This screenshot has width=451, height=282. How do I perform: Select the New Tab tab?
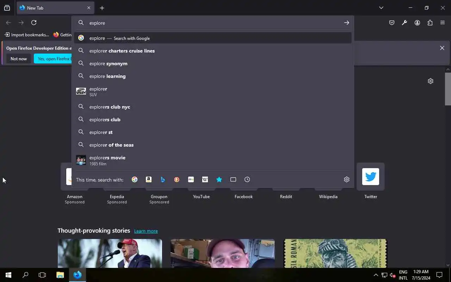[55, 8]
